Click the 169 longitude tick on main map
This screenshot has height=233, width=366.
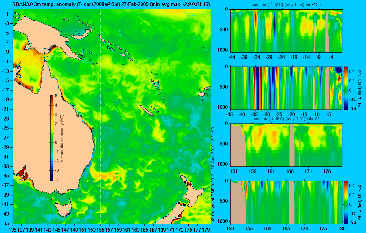[x=162, y=230]
